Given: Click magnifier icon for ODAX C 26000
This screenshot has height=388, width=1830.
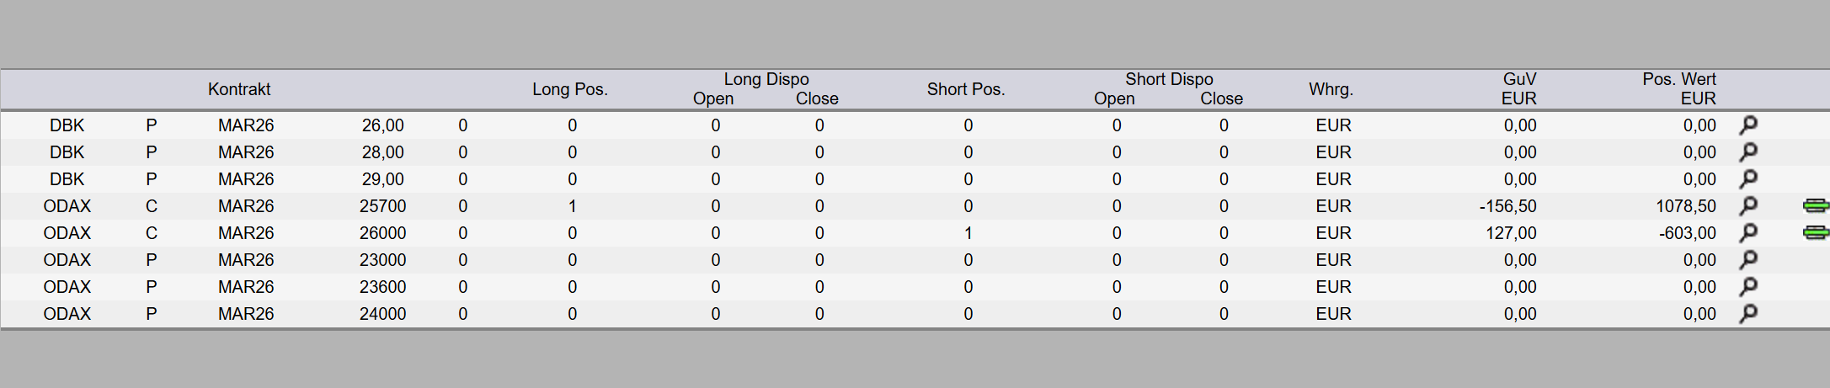Looking at the screenshot, I should [x=1748, y=233].
